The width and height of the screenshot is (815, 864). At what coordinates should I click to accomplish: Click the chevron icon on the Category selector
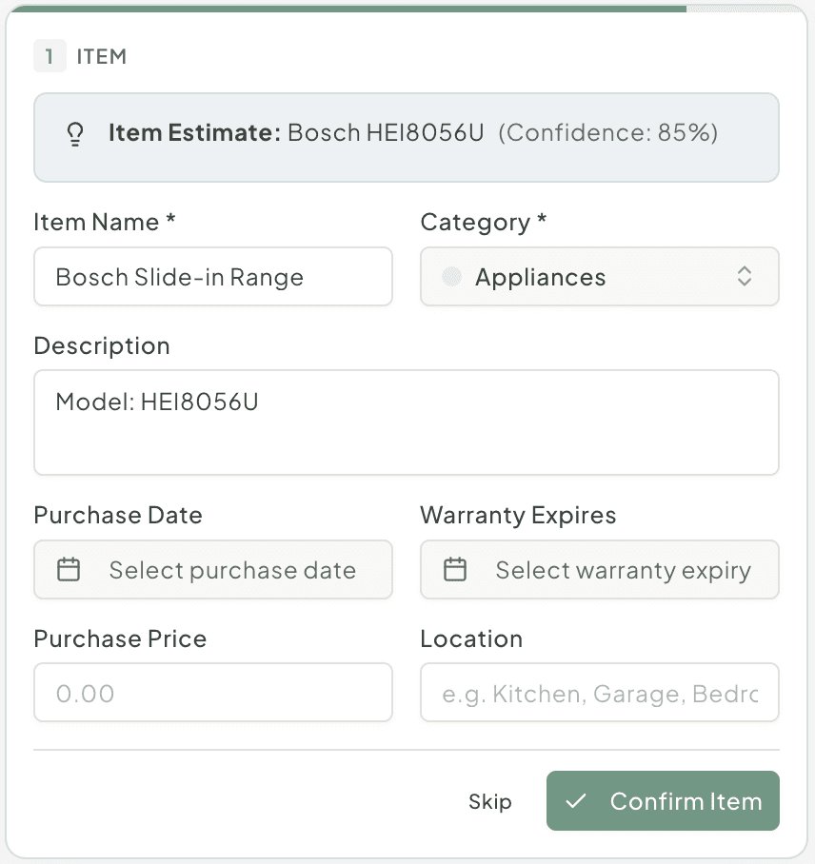coord(745,276)
